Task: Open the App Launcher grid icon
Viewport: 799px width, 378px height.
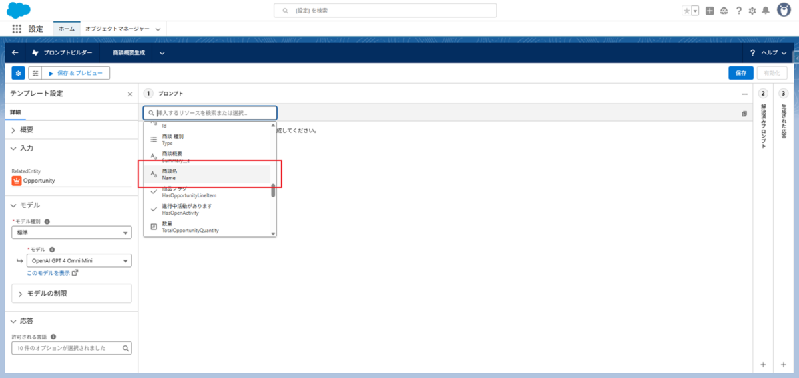Action: tap(17, 29)
